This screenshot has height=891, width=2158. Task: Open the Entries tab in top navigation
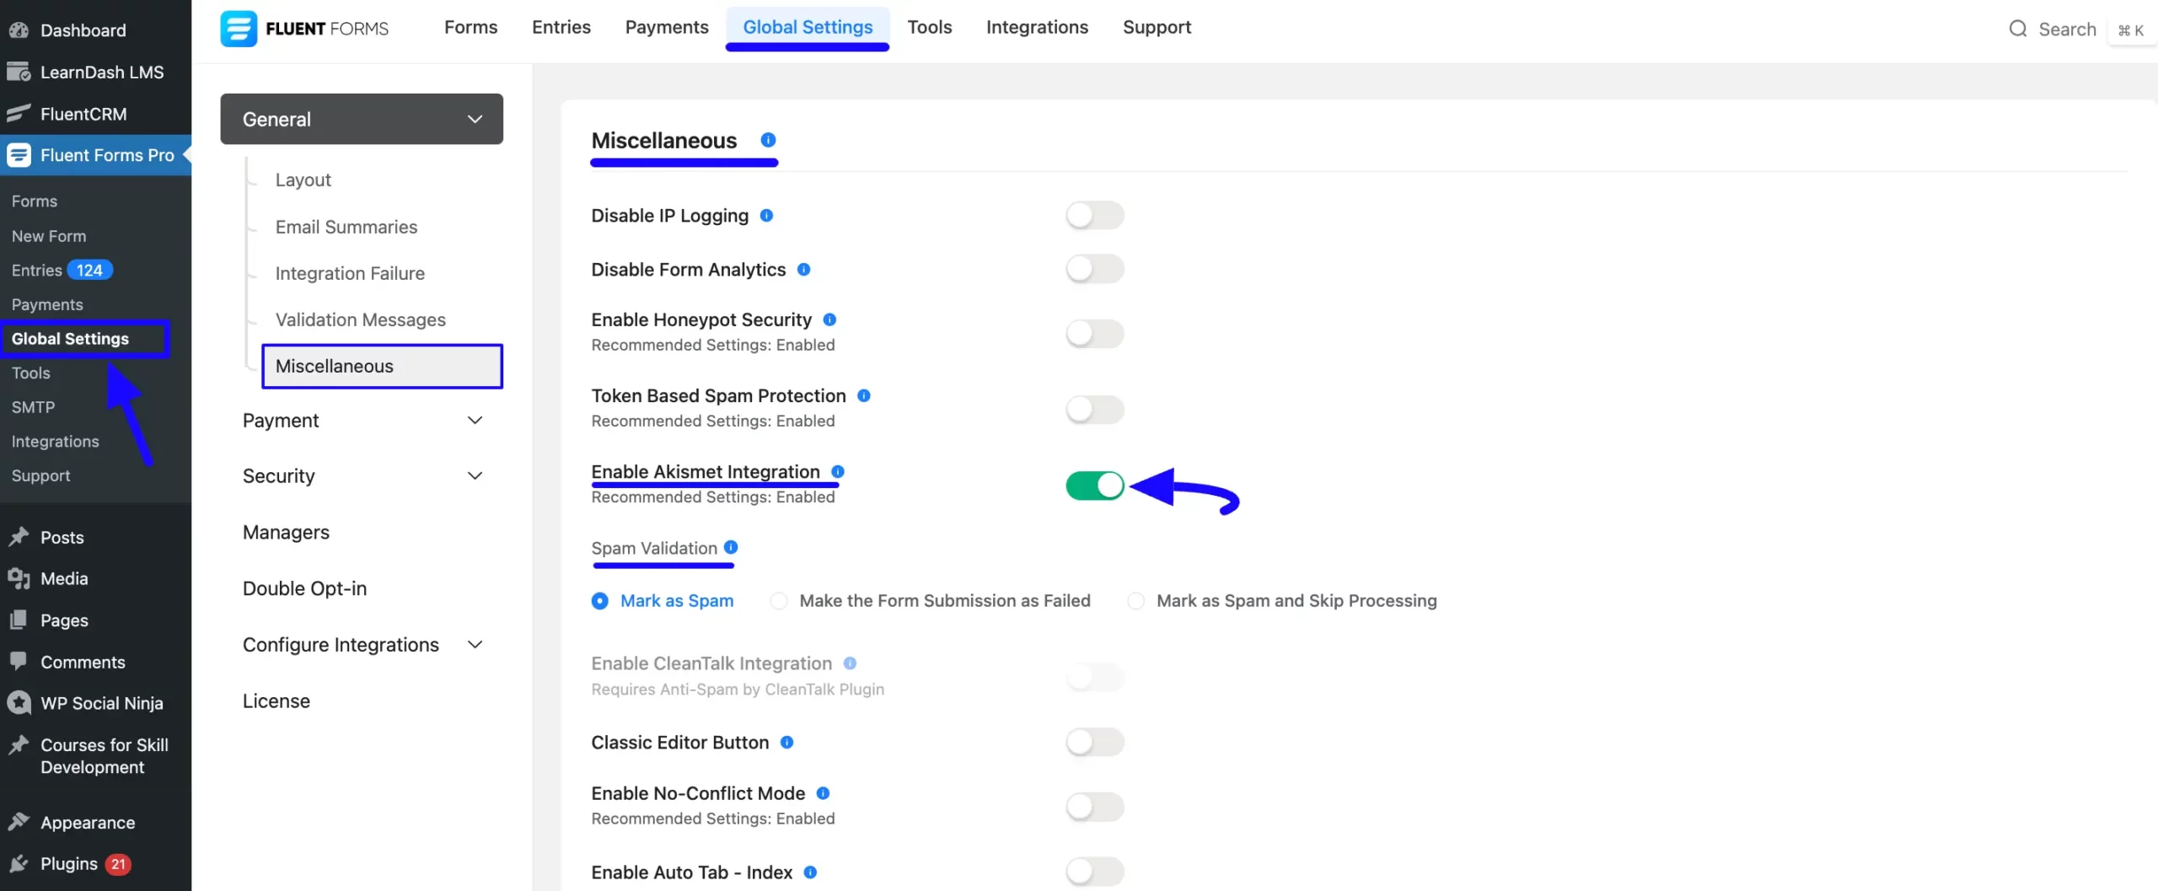pyautogui.click(x=561, y=27)
